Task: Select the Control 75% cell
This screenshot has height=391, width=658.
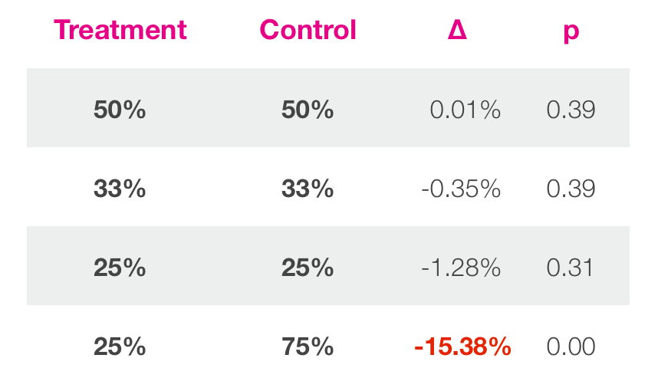Action: 308,347
